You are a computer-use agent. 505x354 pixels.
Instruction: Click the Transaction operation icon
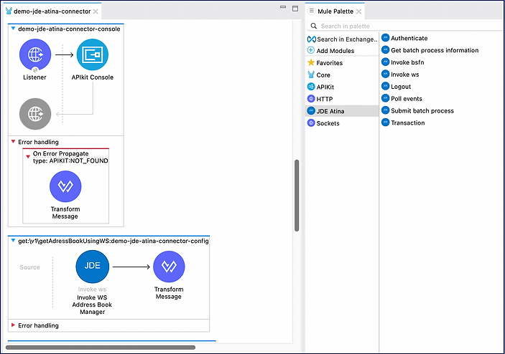coord(386,123)
